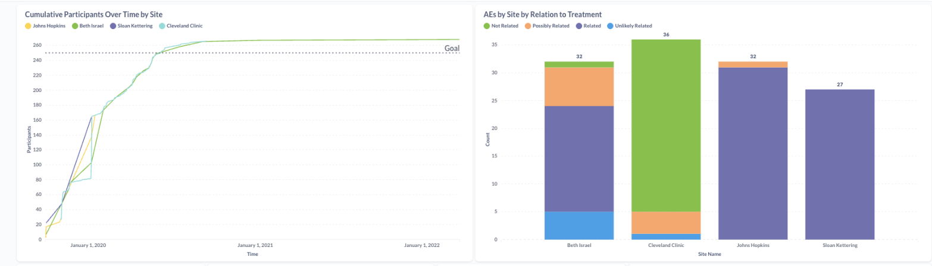Click the Sloan Kettering bar
932x266 pixels.
840,164
